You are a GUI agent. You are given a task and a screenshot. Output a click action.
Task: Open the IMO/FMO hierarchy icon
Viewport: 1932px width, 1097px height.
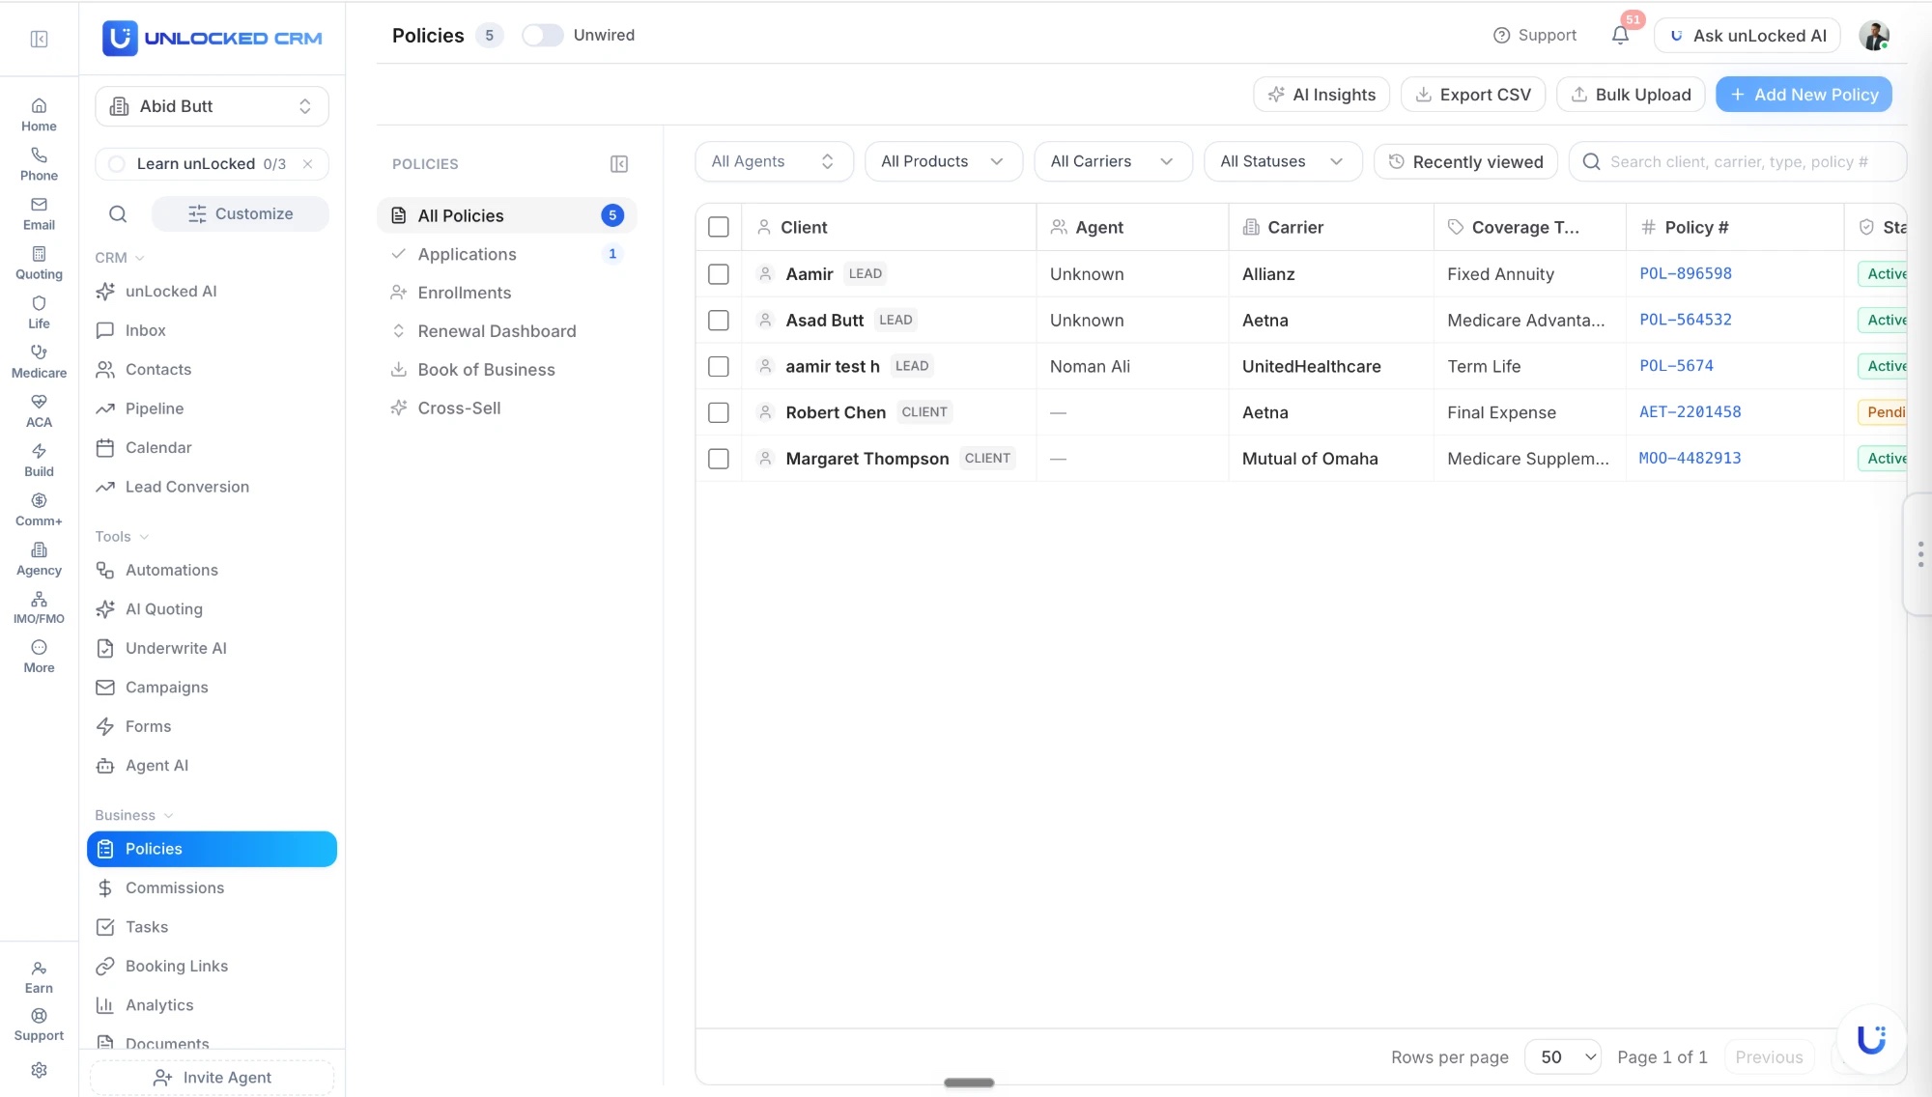click(39, 606)
